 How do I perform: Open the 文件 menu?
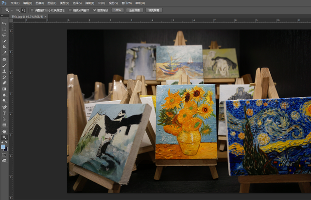point(15,3)
